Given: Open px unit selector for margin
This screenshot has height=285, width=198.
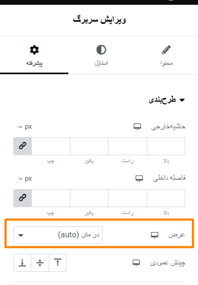Looking at the screenshot, I should [25, 127].
